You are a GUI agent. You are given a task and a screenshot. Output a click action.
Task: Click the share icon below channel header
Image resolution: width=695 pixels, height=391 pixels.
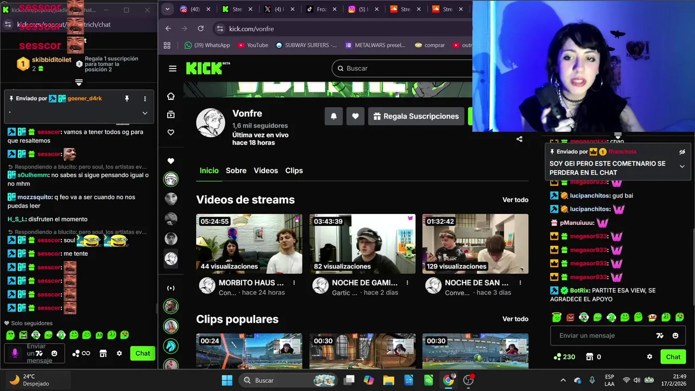pos(519,139)
